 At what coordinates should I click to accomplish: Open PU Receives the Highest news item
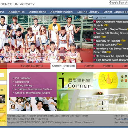(x=112, y=56)
